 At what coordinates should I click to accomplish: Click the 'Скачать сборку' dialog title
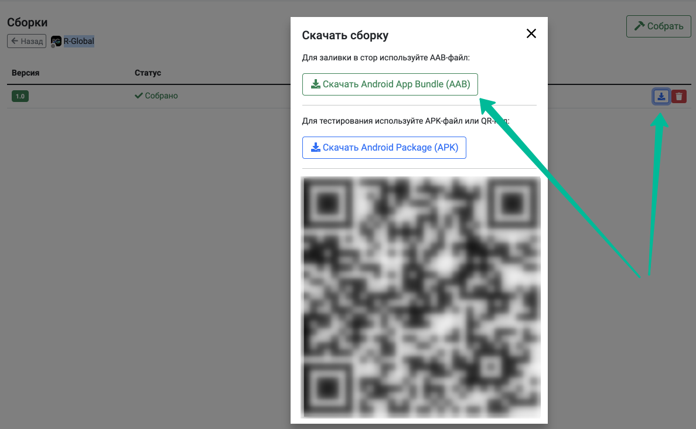[x=345, y=35]
